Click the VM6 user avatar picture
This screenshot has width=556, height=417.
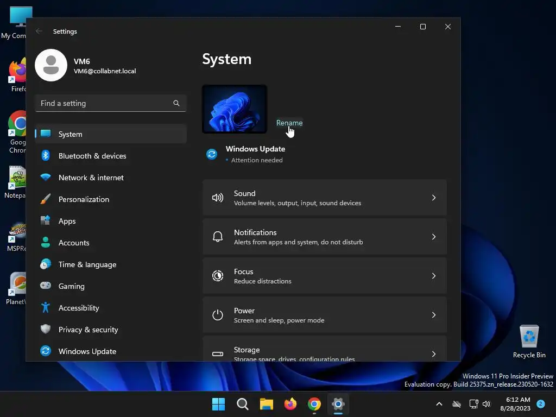51,65
